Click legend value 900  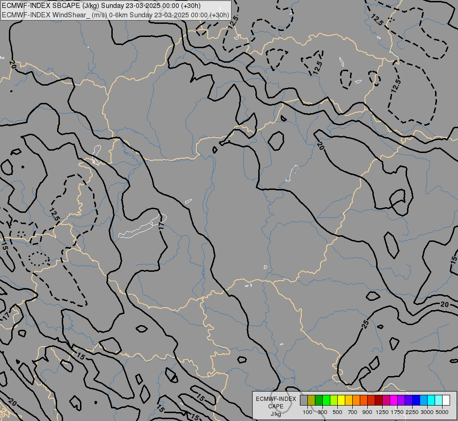[x=367, y=412]
